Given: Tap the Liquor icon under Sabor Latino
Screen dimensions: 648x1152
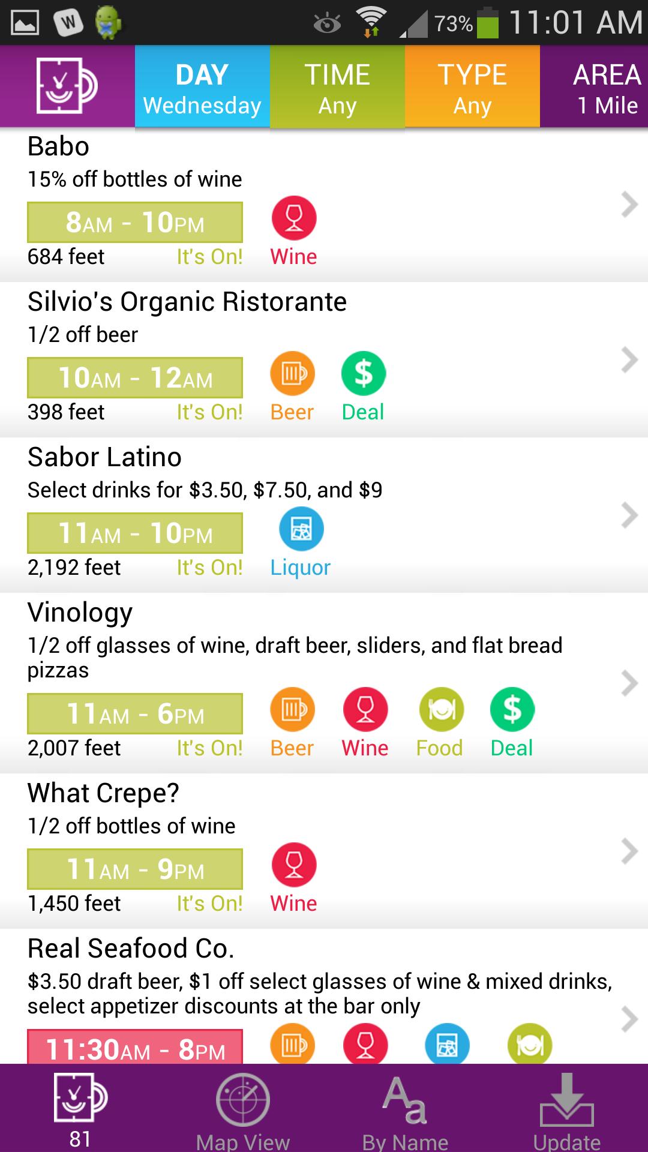Looking at the screenshot, I should point(301,529).
